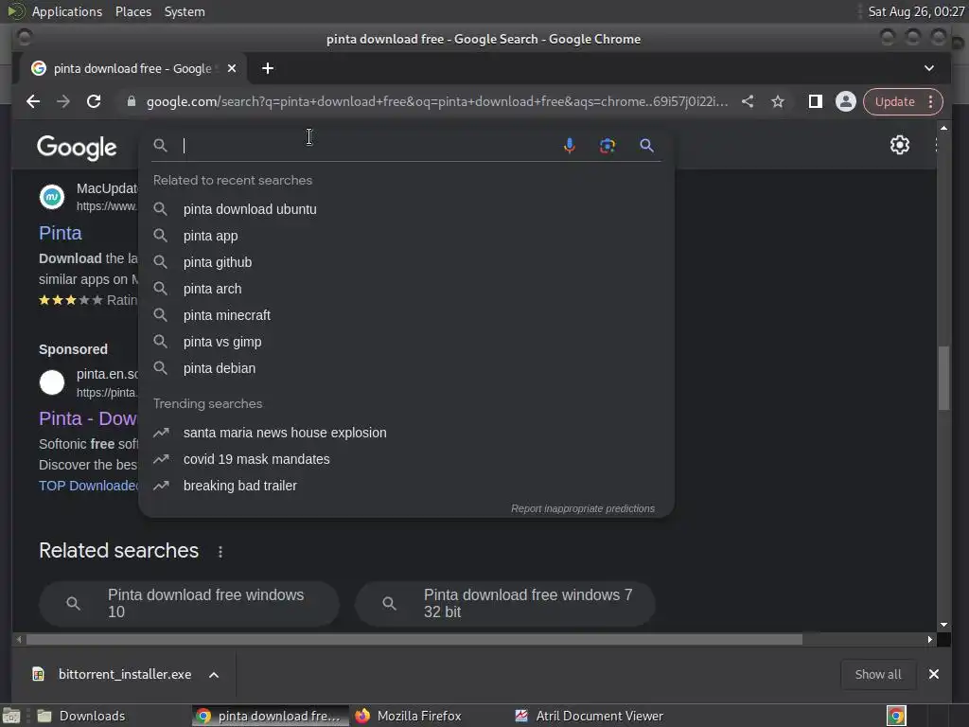Click the show desktop icon in taskbar
The image size is (969, 727).
click(x=11, y=716)
